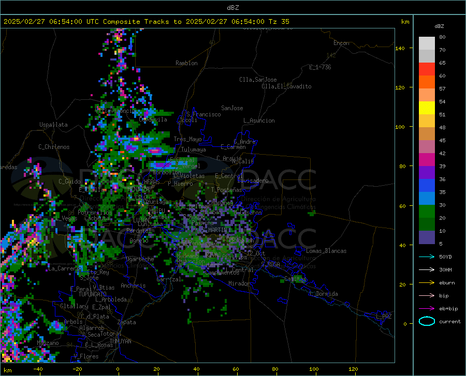Click the eb+bip magenta arrow legend icon
466x376 pixels.
click(x=427, y=309)
